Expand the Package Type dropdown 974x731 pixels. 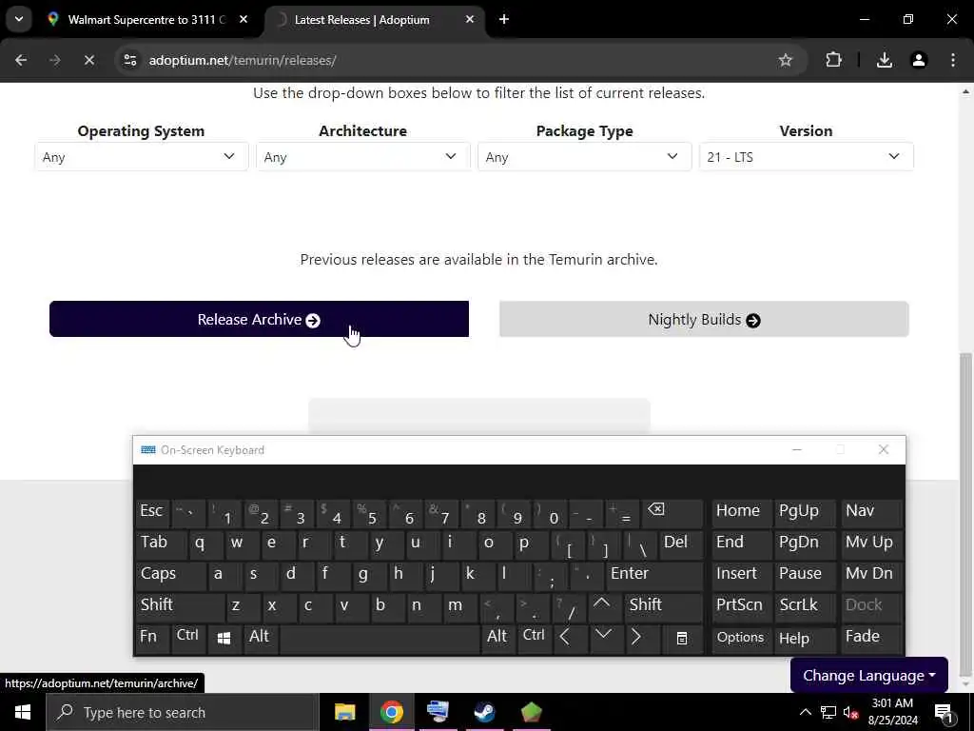584,157
